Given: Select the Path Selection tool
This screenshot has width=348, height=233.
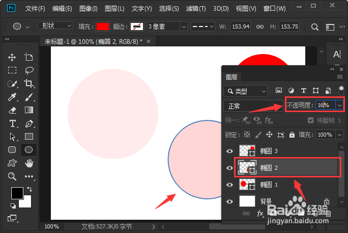Looking at the screenshot, I should [12, 137].
